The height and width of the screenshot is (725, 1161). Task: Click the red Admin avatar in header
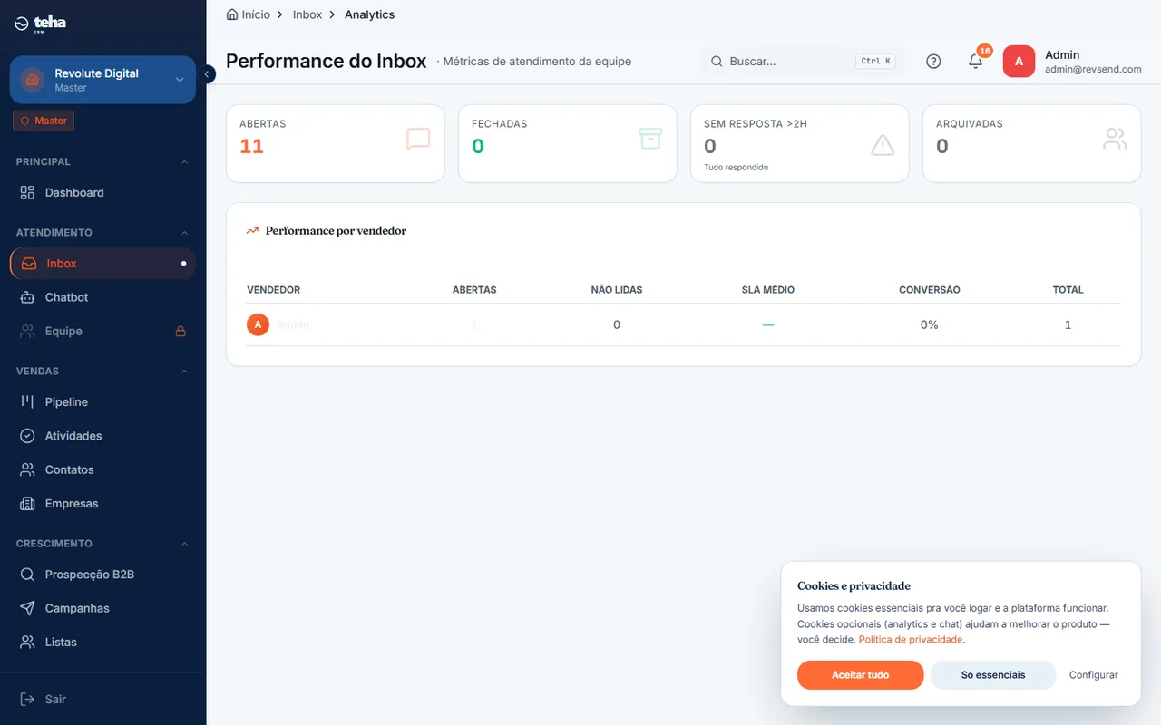pyautogui.click(x=1019, y=62)
